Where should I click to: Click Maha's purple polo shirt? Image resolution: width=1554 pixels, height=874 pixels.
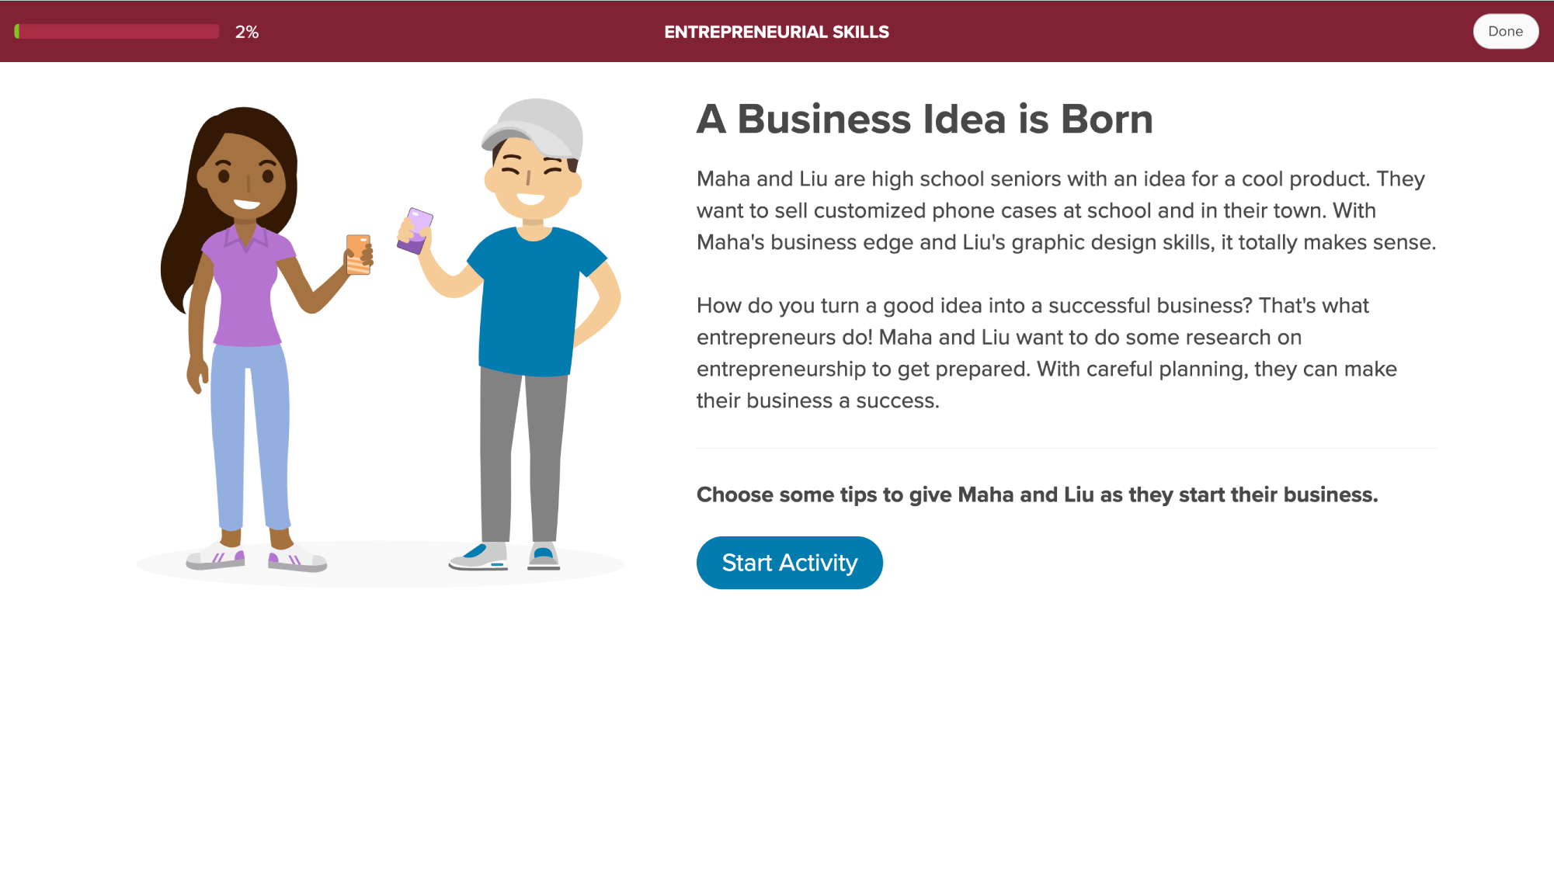tap(246, 288)
